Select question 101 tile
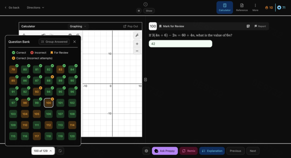The width and height of the screenshot is (291, 158). click(x=60, y=103)
